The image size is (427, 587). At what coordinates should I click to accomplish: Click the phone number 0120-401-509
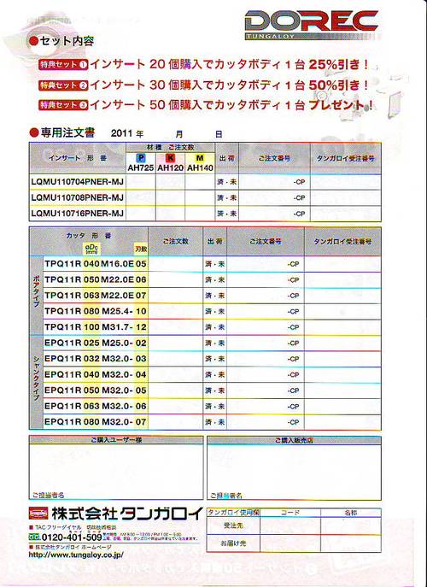[x=72, y=537]
